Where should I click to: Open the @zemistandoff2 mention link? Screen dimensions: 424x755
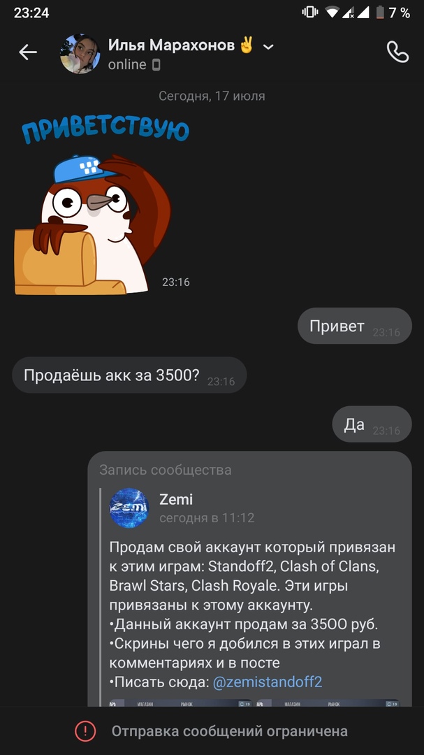tap(267, 682)
